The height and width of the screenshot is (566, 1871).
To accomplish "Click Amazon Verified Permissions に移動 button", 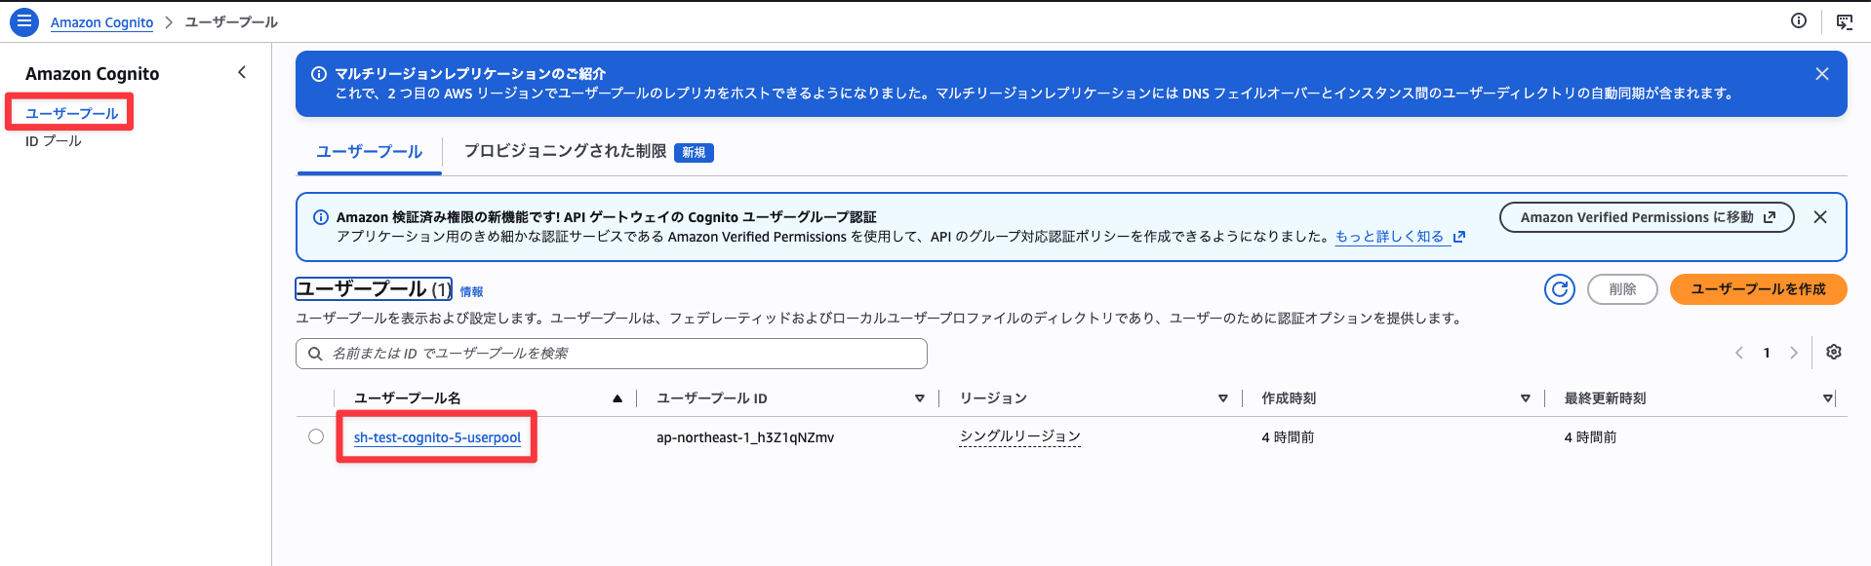I will point(1647,217).
